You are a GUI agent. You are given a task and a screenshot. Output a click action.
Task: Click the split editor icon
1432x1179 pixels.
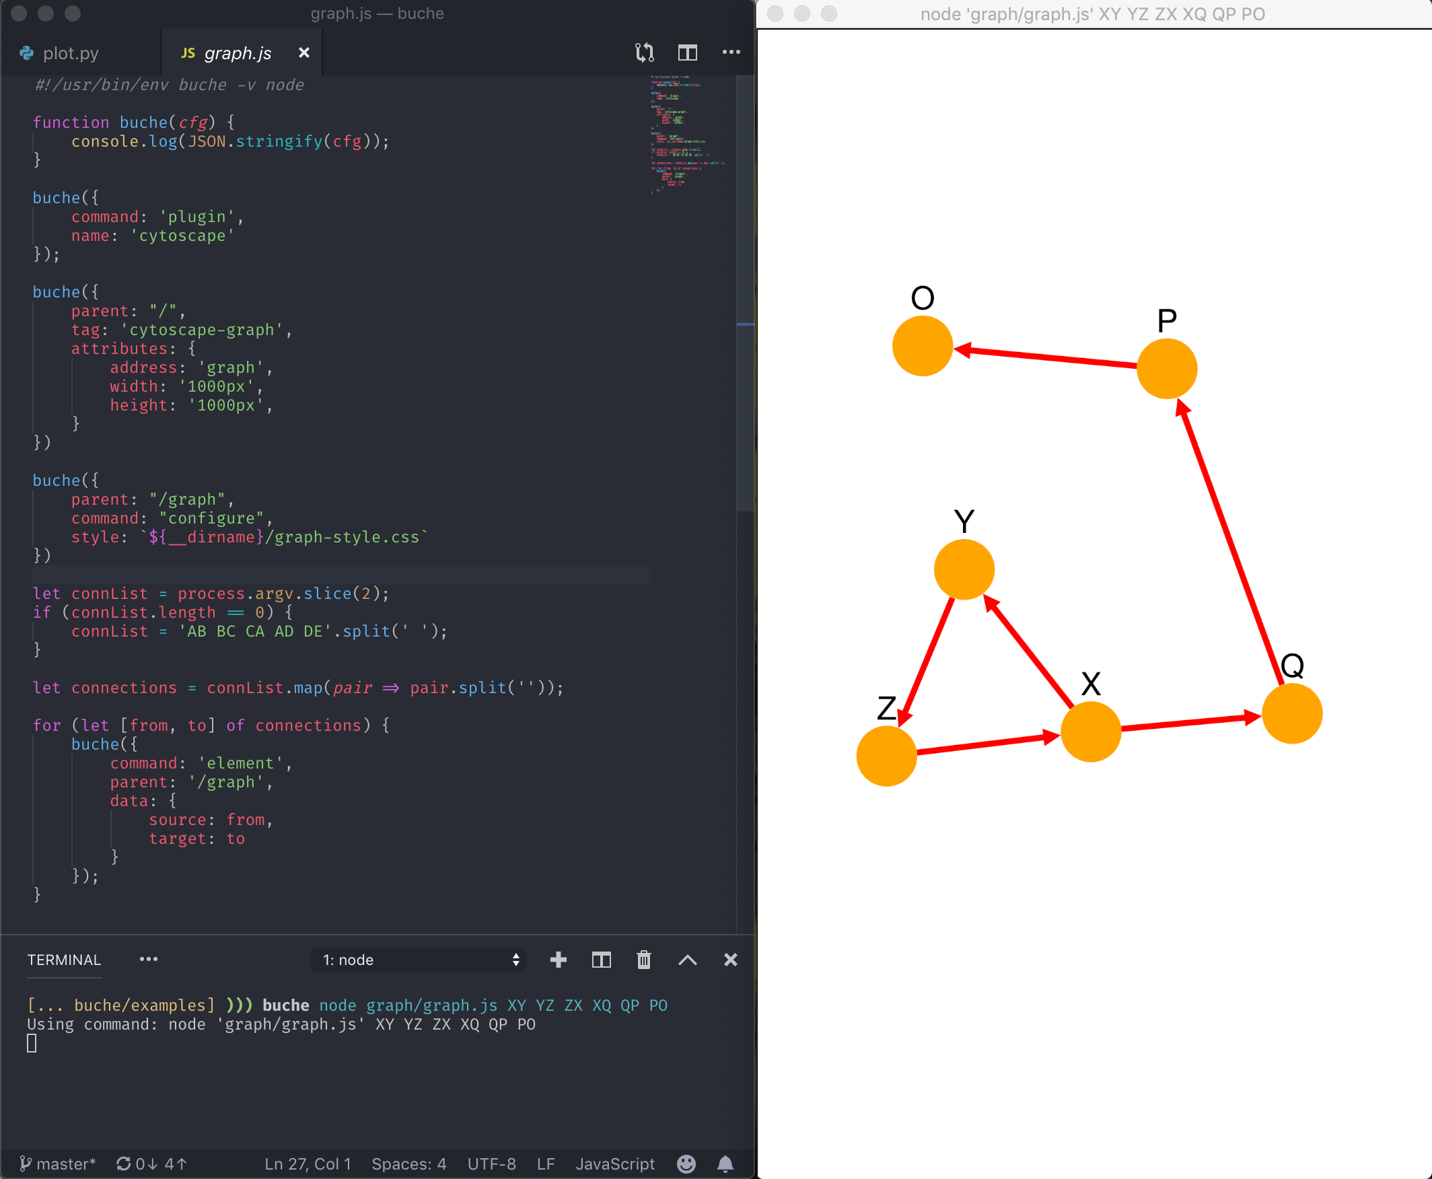(x=687, y=52)
